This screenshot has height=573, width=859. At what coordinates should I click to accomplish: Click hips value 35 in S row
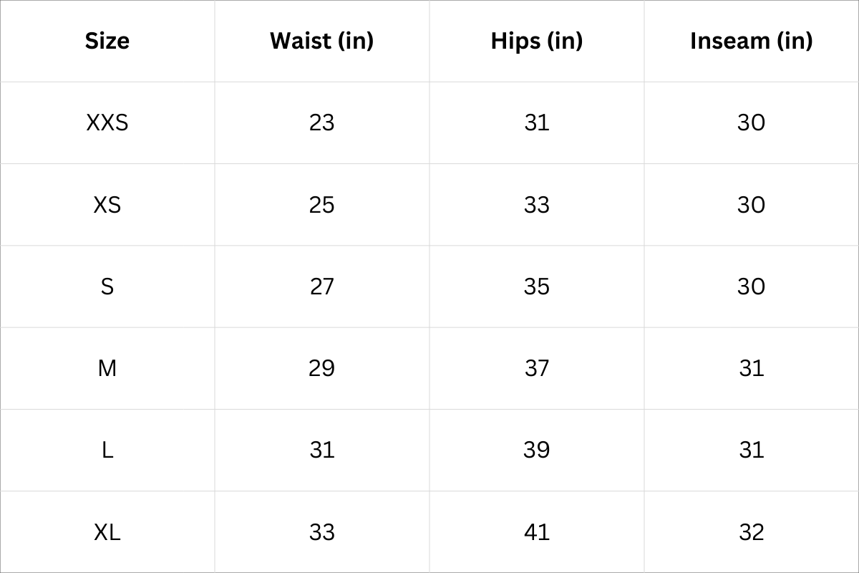coord(537,287)
